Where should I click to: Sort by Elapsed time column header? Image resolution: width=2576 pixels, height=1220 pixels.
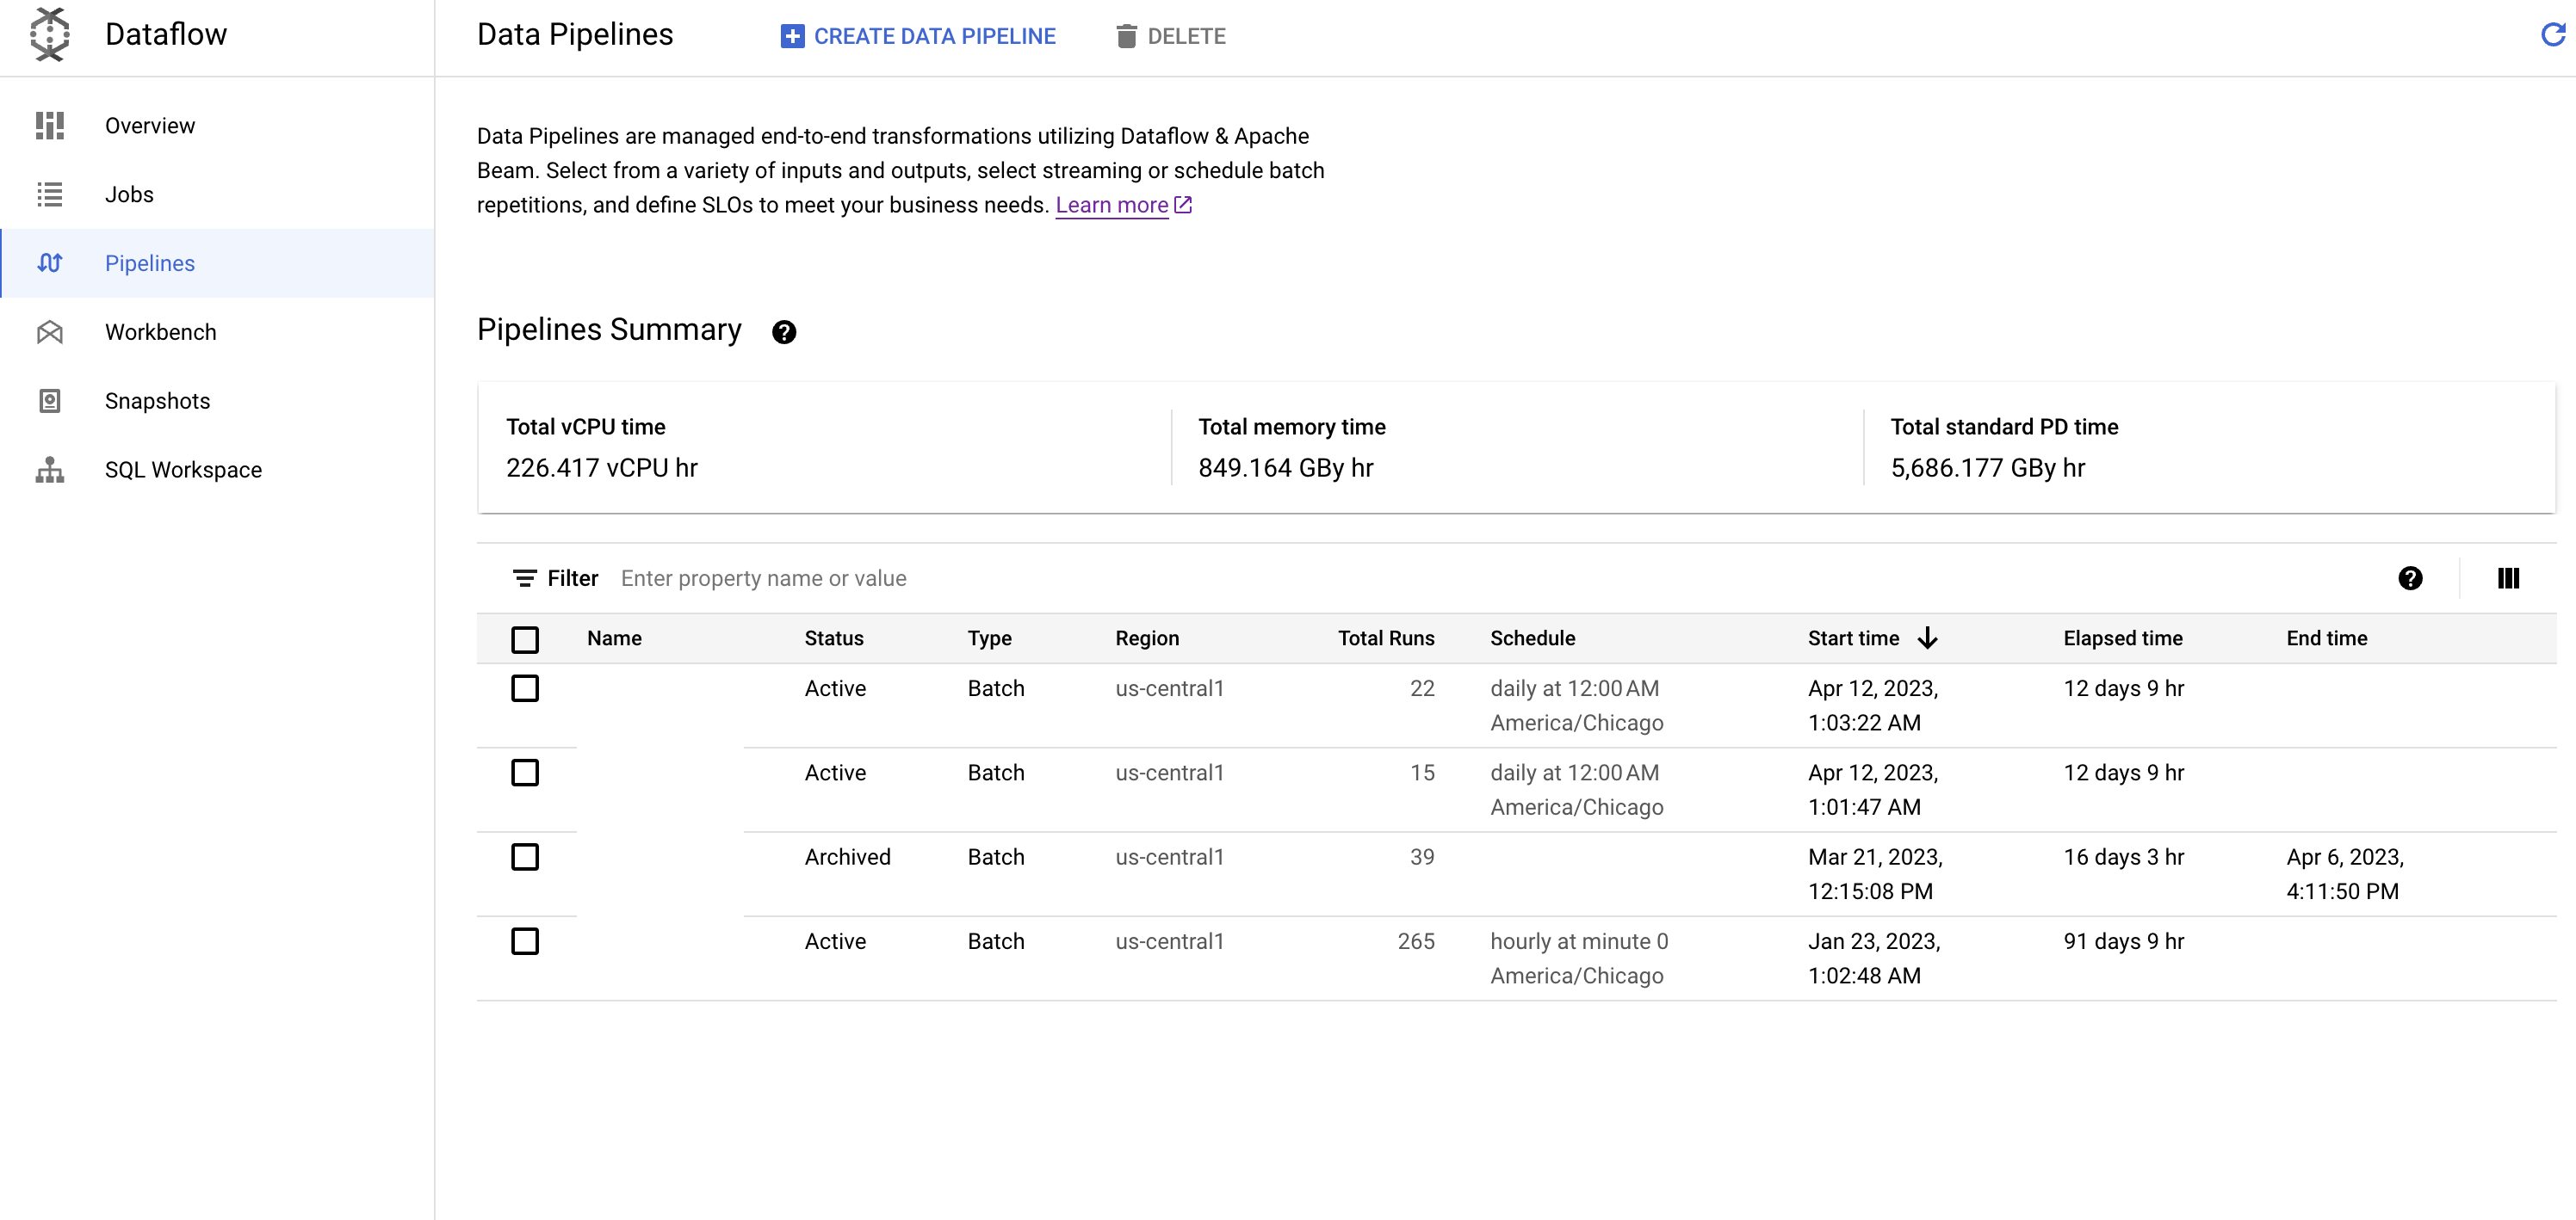(2123, 638)
